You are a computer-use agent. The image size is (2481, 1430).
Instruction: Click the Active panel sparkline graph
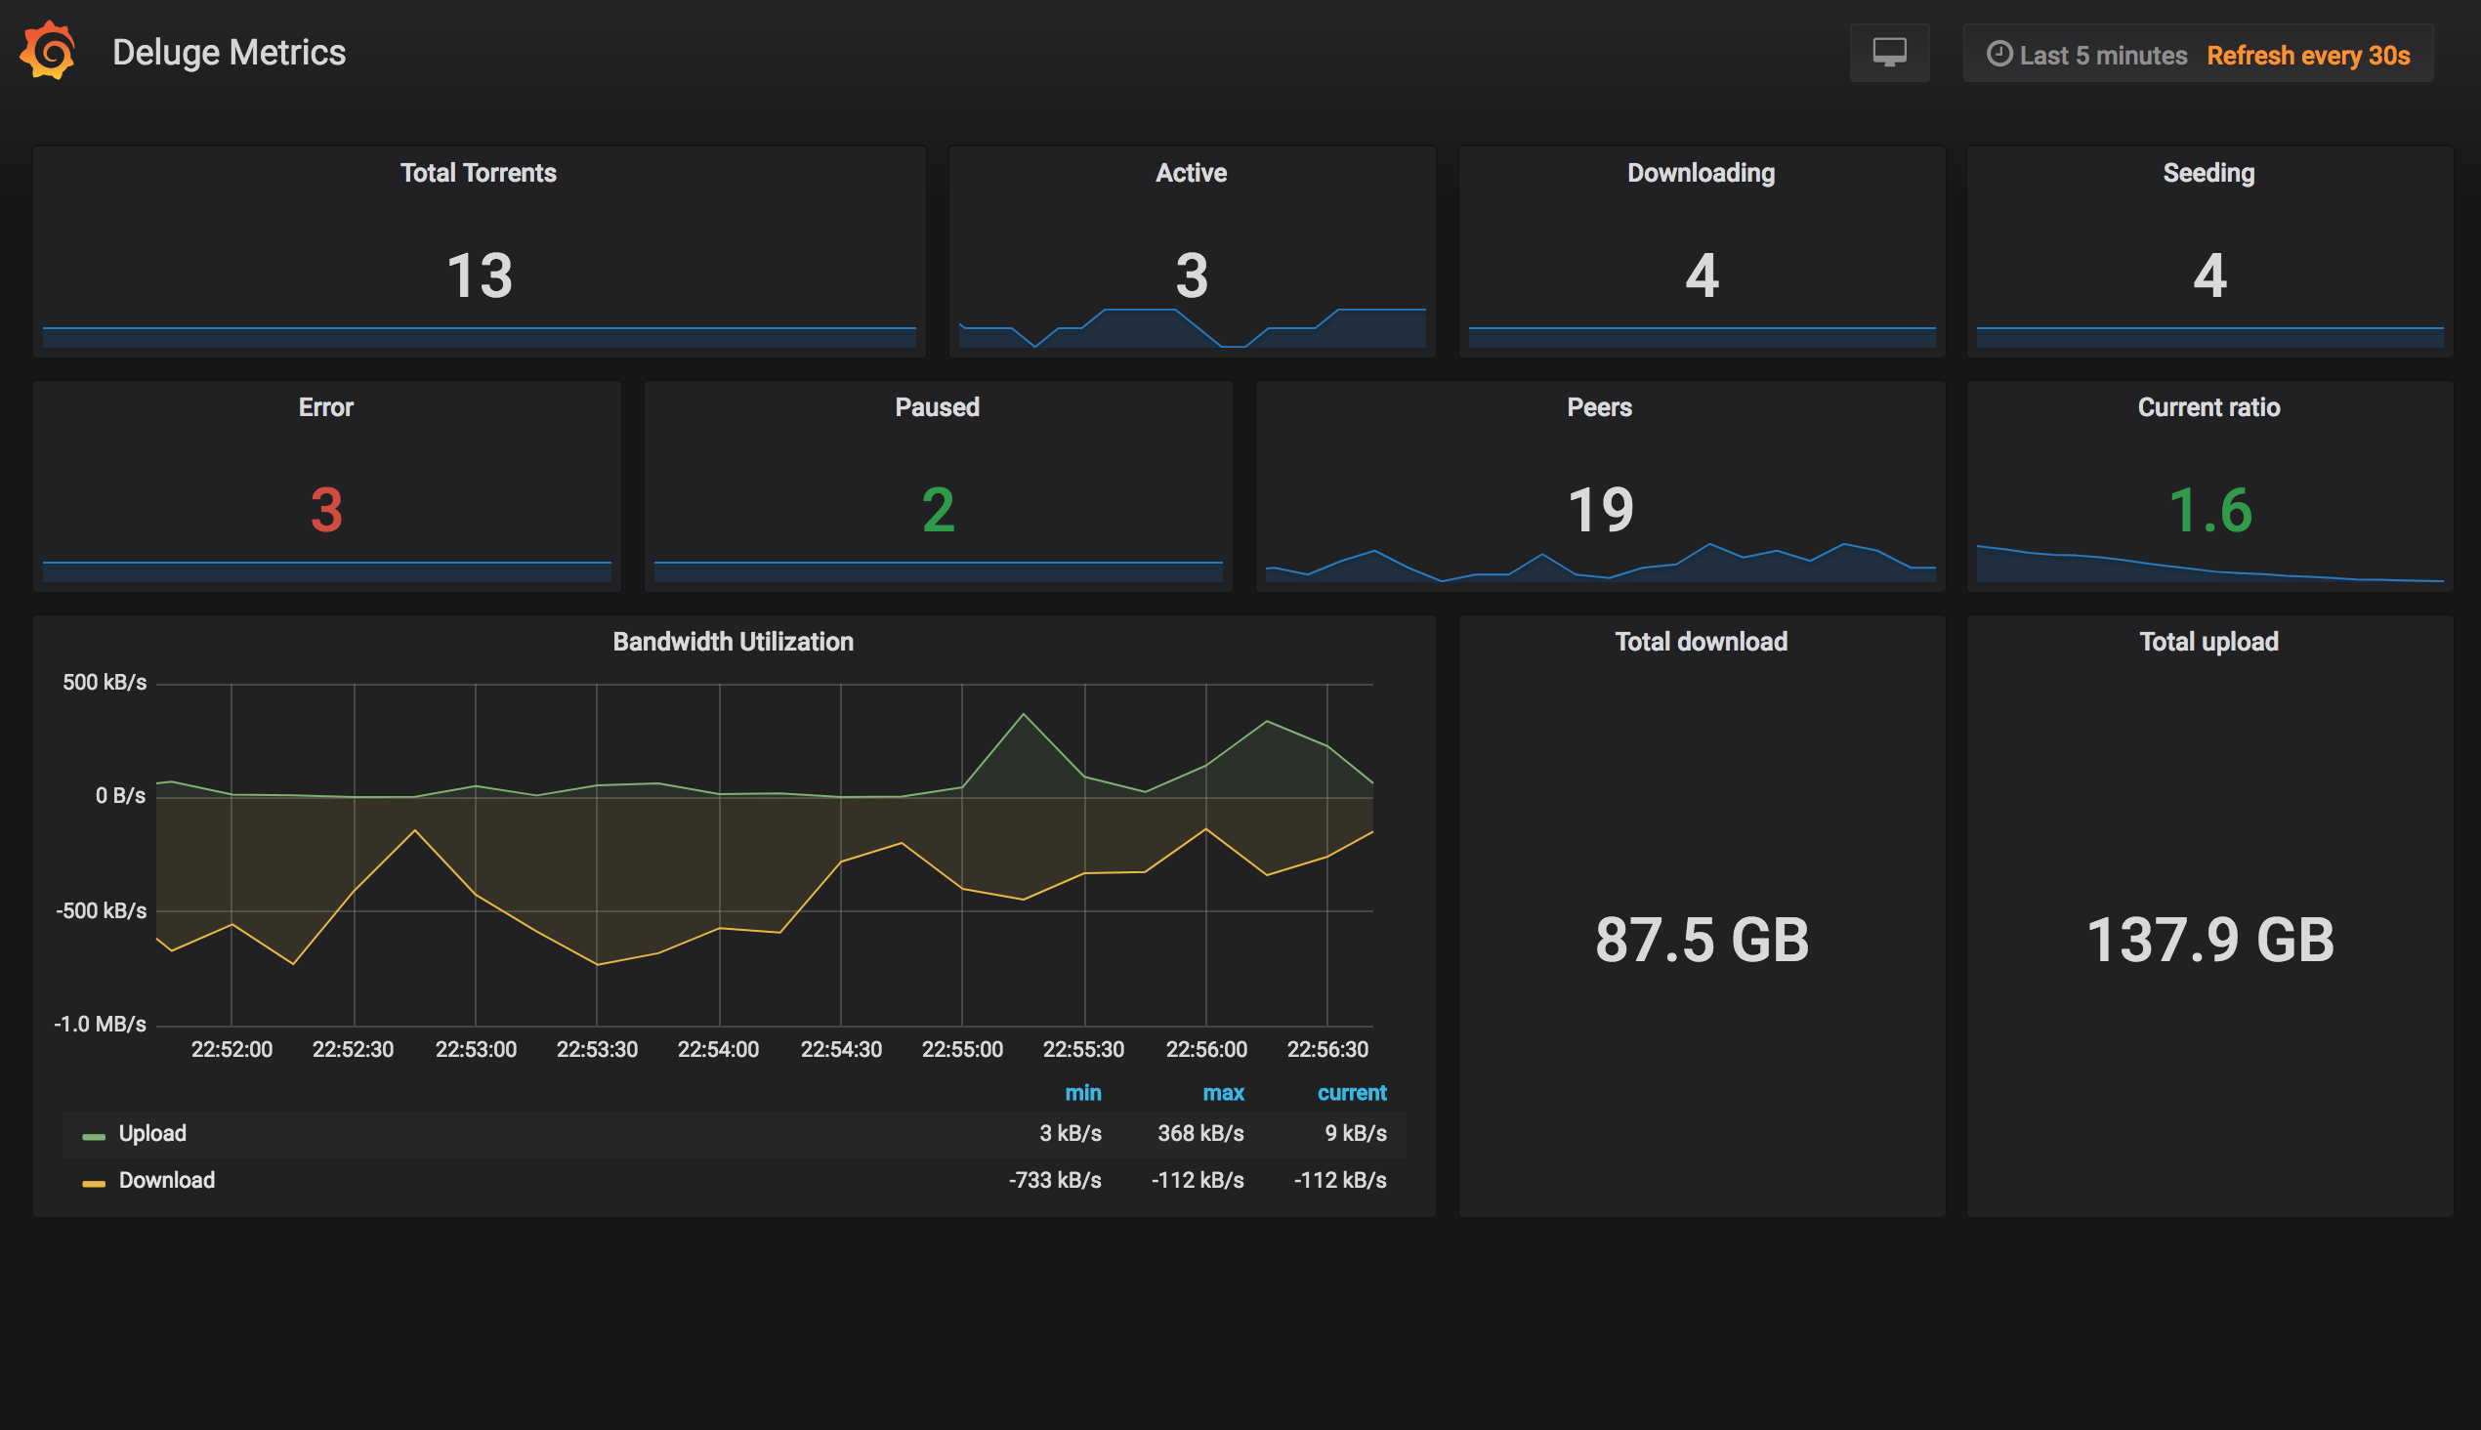(1192, 327)
